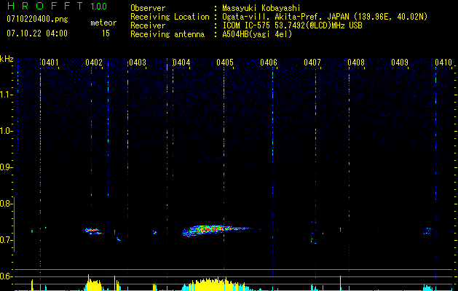Click the Receiver label
The height and width of the screenshot is (291, 458).
[148, 25]
